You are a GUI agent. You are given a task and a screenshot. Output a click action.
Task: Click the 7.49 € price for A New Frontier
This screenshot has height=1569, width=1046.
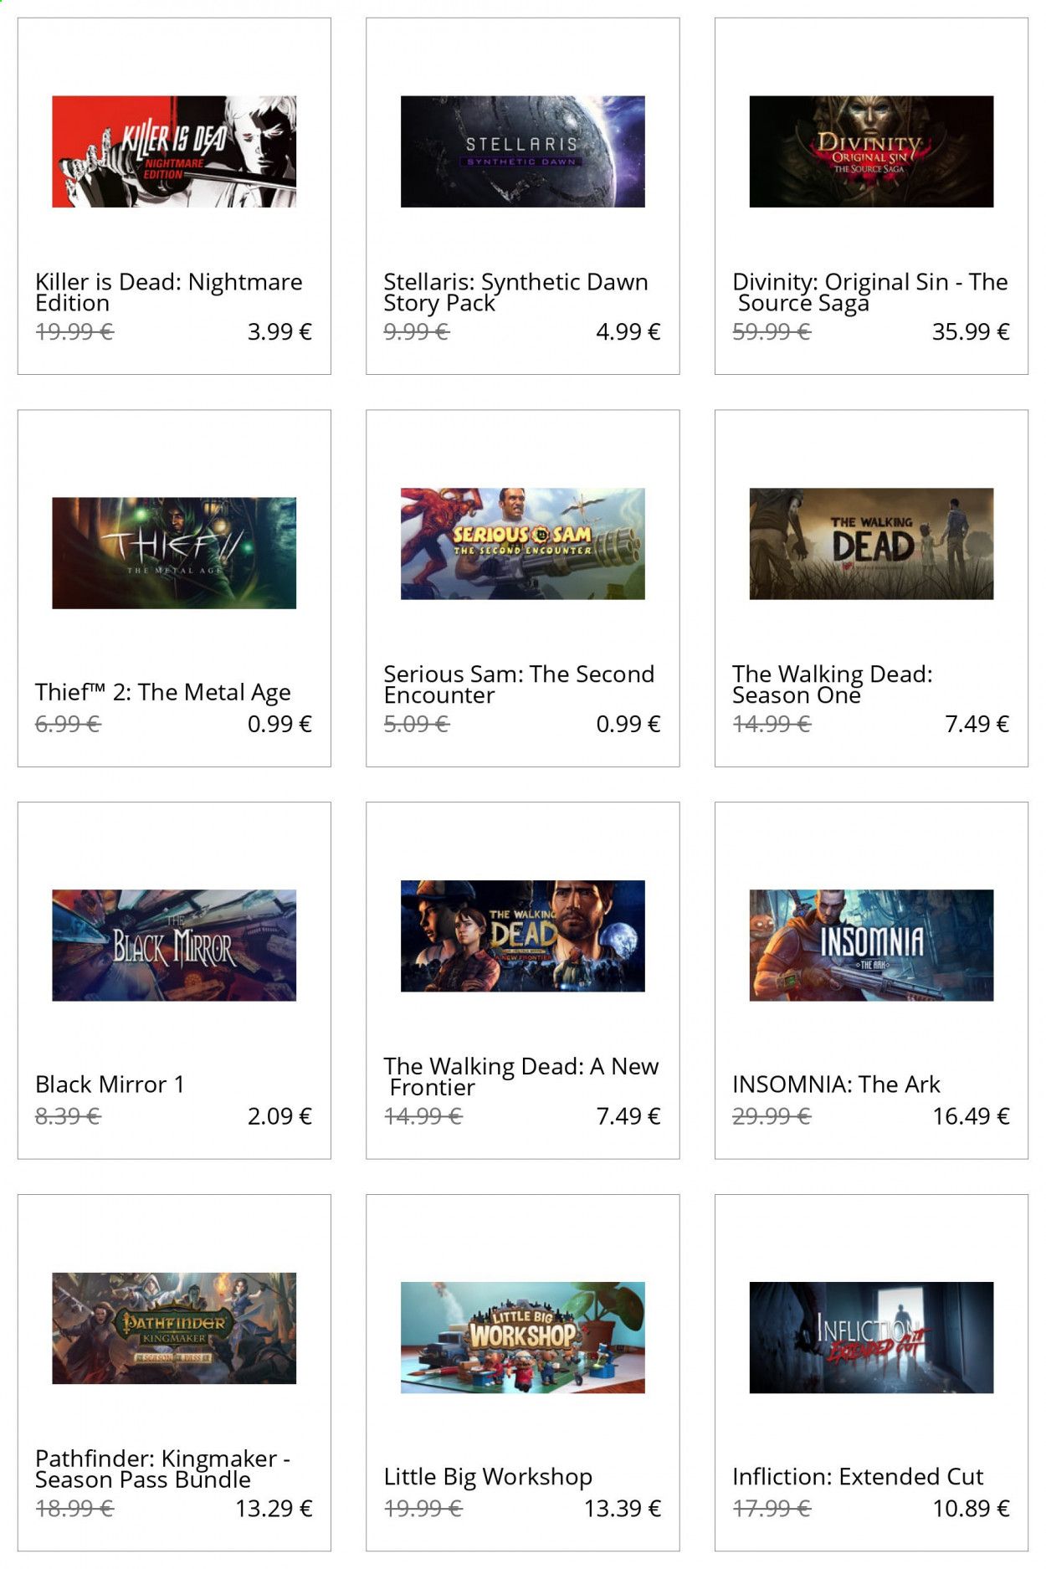(628, 1116)
